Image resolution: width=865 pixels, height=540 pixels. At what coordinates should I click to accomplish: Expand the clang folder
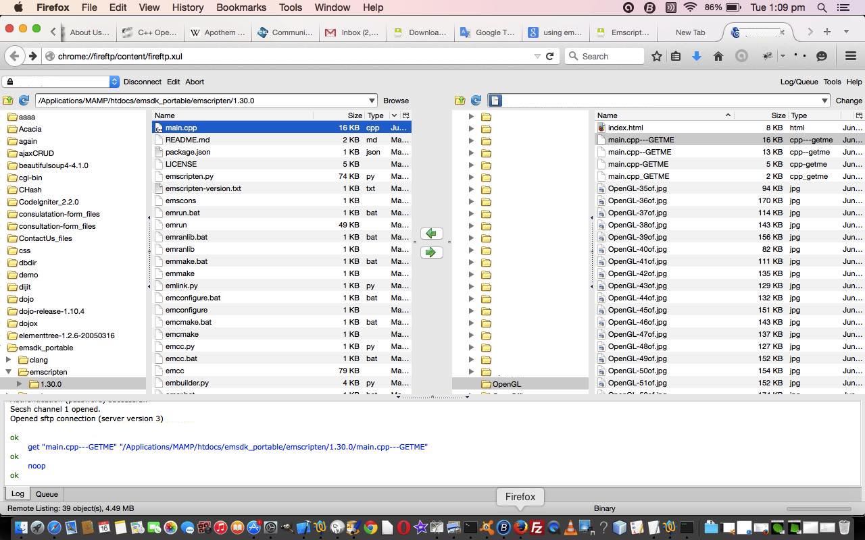[9, 360]
